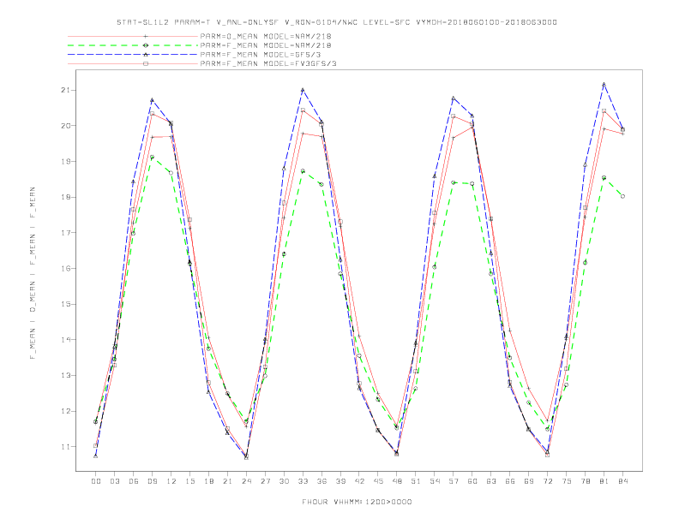Click y-axis tick value 20
Image resolution: width=679 pixels, height=524 pixels.
point(65,126)
